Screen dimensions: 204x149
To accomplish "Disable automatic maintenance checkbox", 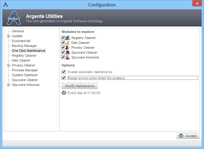I will 64,72.
